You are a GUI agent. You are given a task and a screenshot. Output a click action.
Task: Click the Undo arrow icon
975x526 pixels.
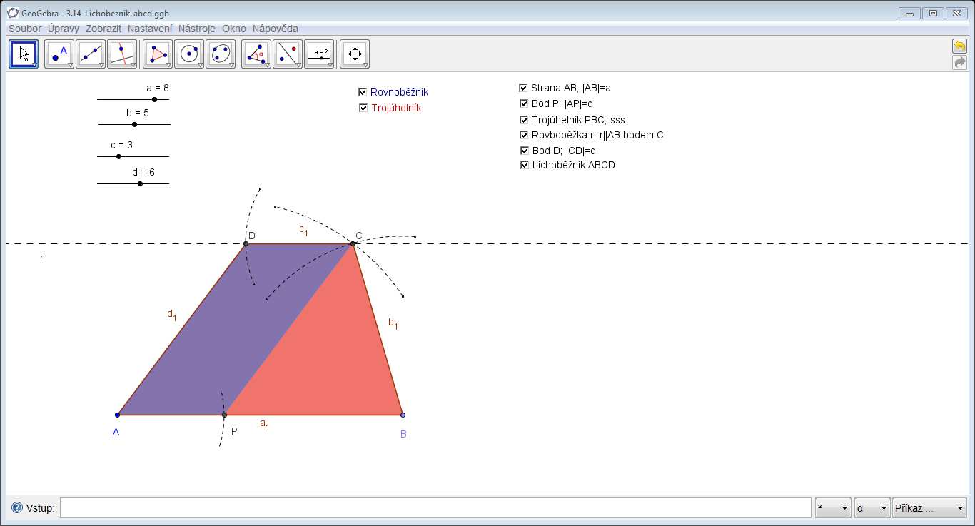tap(959, 46)
